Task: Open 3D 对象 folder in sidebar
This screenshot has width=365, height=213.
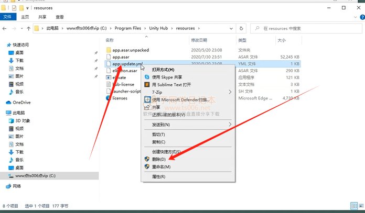Action: click(x=23, y=121)
